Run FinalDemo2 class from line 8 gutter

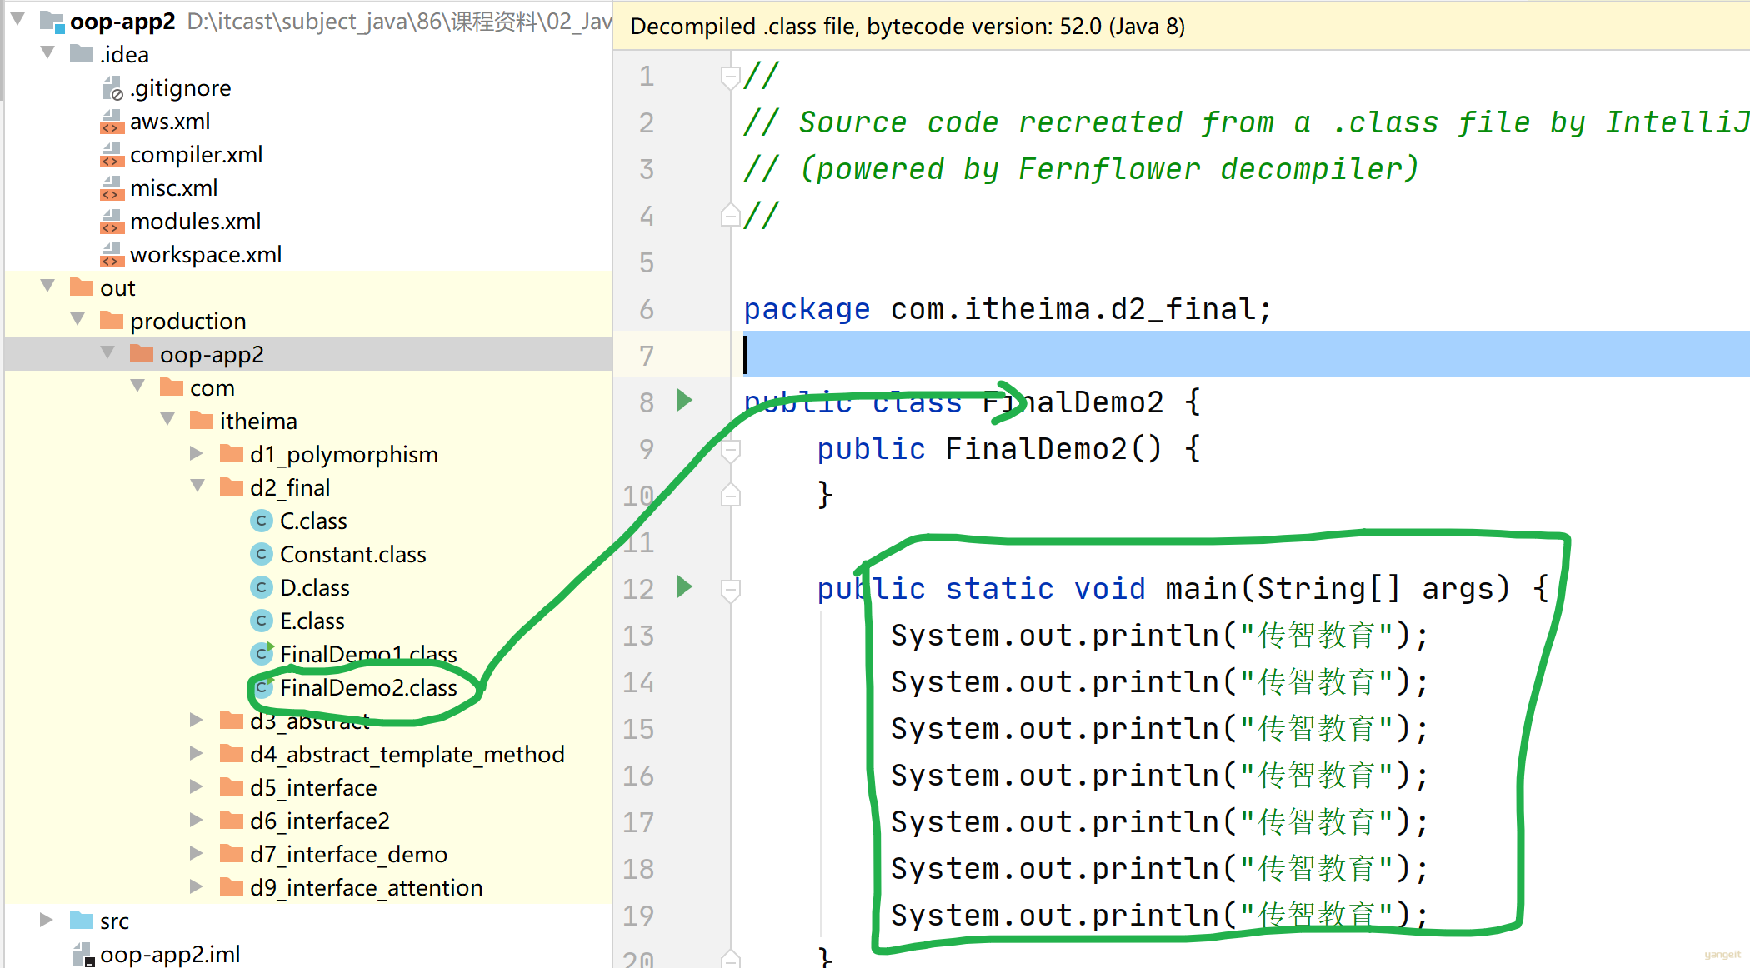point(685,401)
